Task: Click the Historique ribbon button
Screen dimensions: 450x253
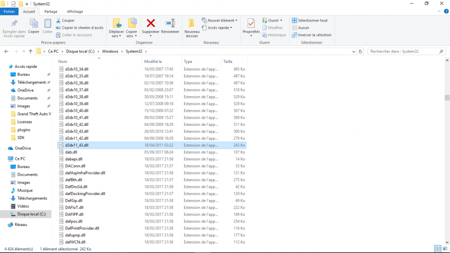Action: click(274, 35)
